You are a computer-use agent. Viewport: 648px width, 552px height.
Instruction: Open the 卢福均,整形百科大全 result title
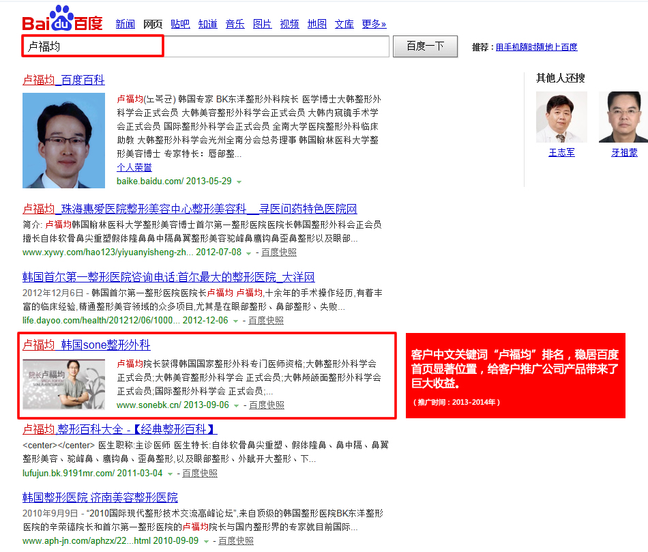[120, 429]
